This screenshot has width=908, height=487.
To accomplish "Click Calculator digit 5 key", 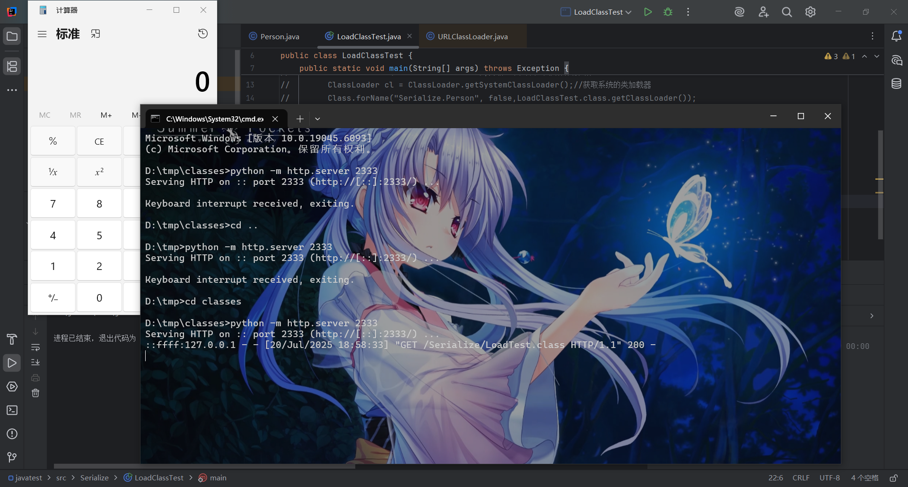I will pyautogui.click(x=99, y=235).
